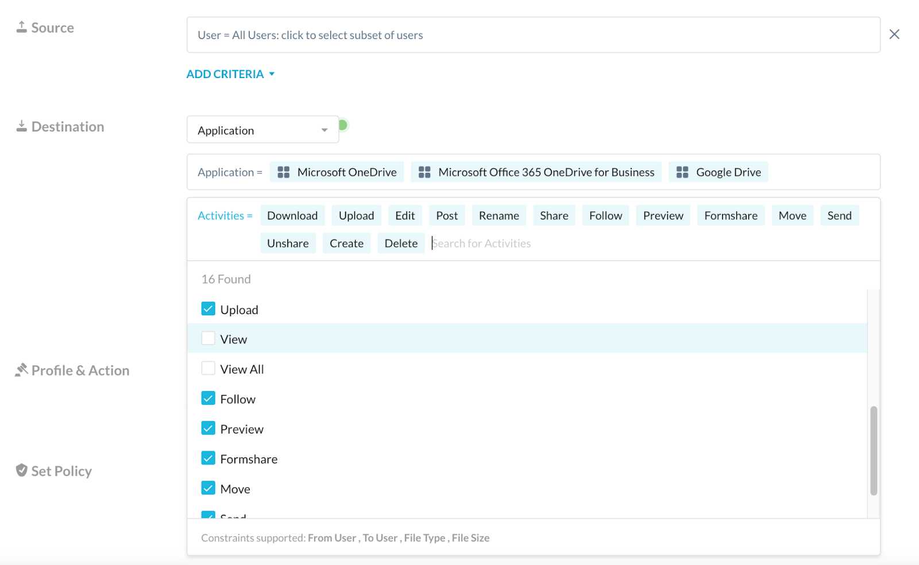Uncheck the Upload activity checkbox
The width and height of the screenshot is (919, 565).
[x=208, y=308]
